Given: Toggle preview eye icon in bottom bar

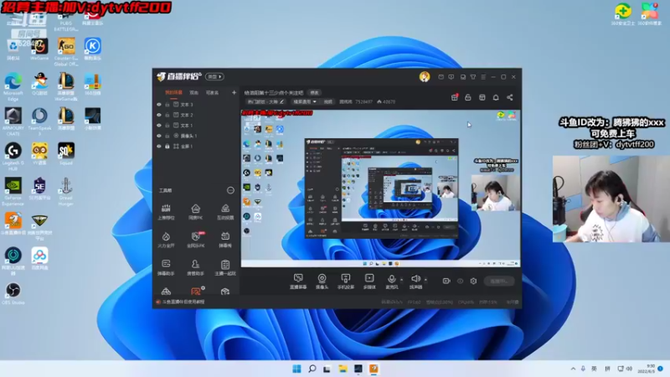Looking at the screenshot, I should tap(460, 281).
